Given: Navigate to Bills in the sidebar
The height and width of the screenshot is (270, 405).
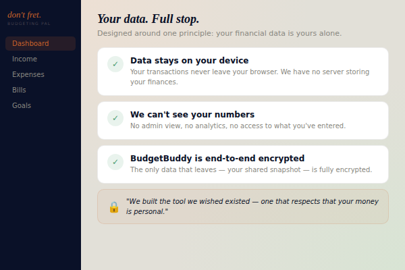Looking at the screenshot, I should point(20,90).
